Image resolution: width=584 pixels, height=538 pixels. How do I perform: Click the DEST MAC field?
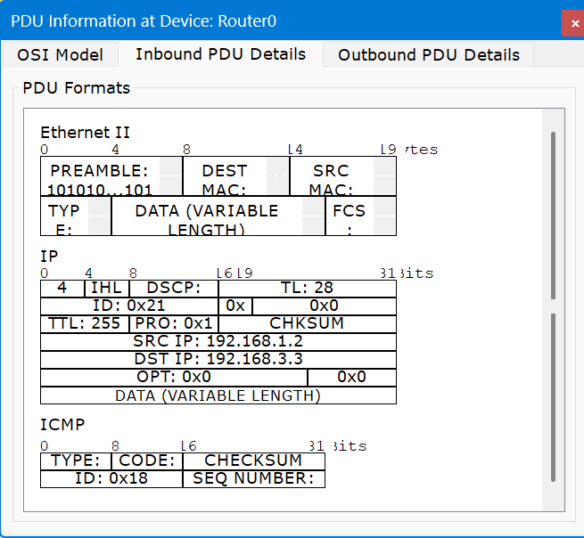coord(225,178)
